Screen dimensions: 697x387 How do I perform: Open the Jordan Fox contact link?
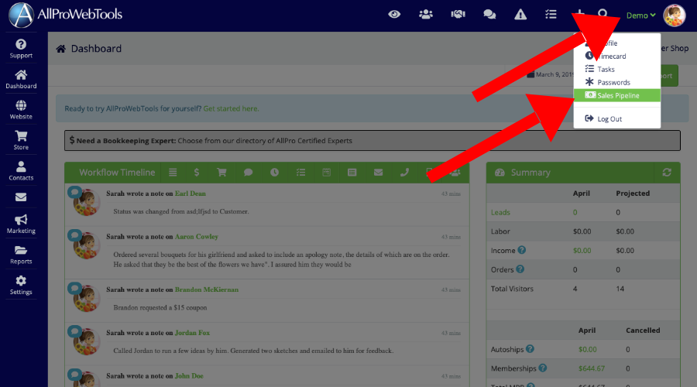point(192,332)
